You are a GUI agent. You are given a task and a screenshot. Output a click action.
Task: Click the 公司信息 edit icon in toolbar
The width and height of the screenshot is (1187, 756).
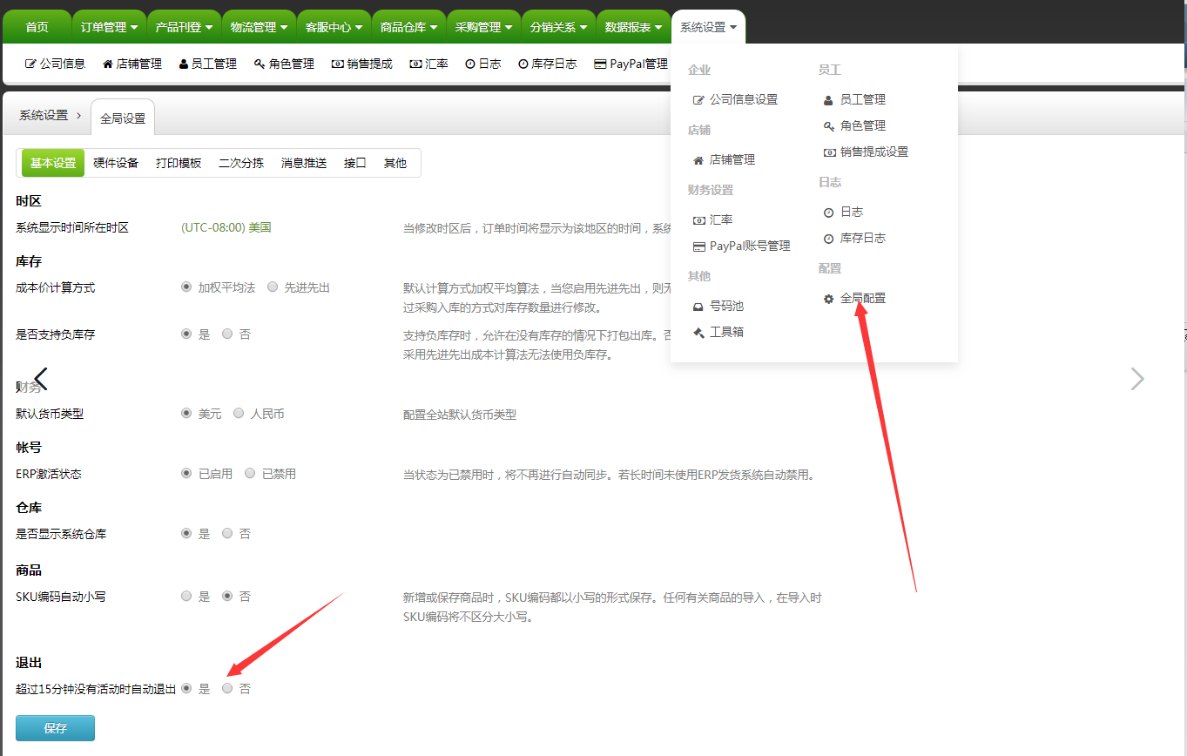[x=30, y=64]
